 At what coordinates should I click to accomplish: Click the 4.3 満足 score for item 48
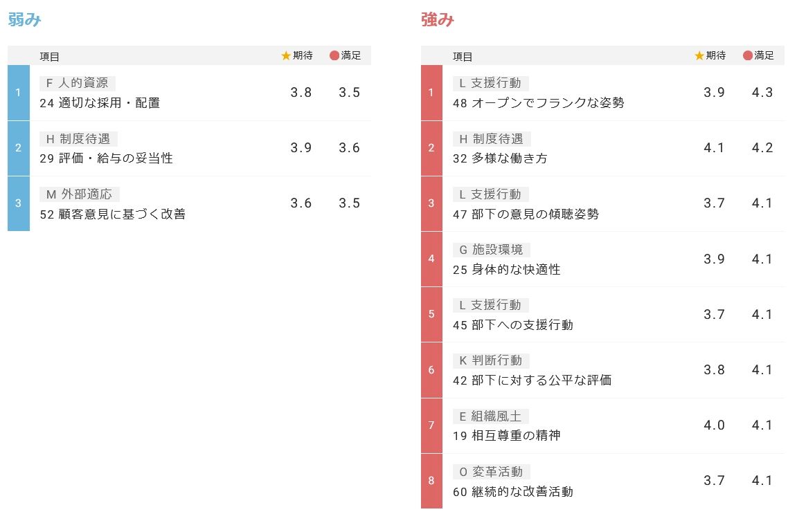(x=762, y=93)
